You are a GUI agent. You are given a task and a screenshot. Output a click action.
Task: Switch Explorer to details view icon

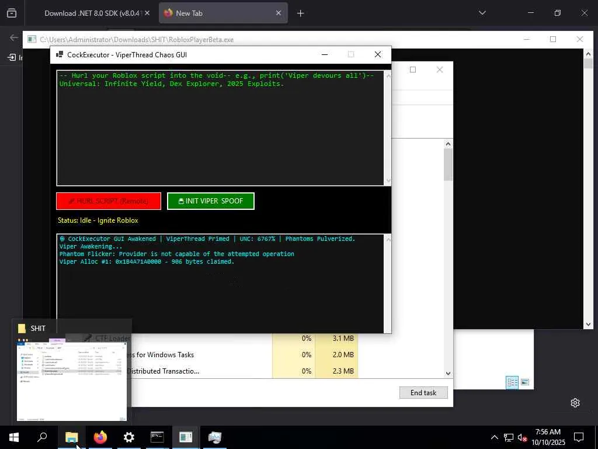pyautogui.click(x=512, y=382)
